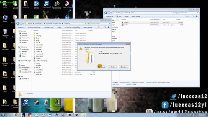Click Grabar in the Crack window toolbar
The height and width of the screenshot is (117, 208).
pyautogui.click(x=126, y=16)
